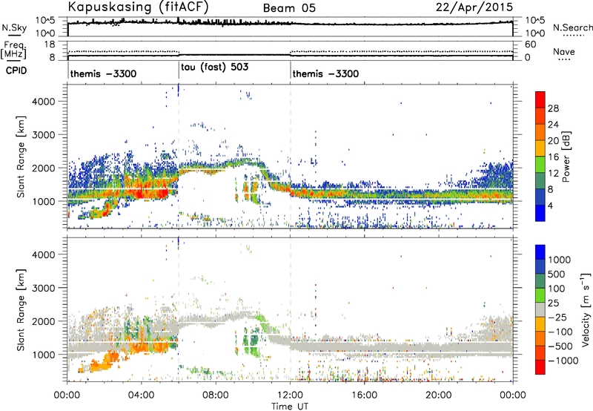
Task: Click the 1000 tick on the velocity colorbar
Action: click(x=560, y=260)
